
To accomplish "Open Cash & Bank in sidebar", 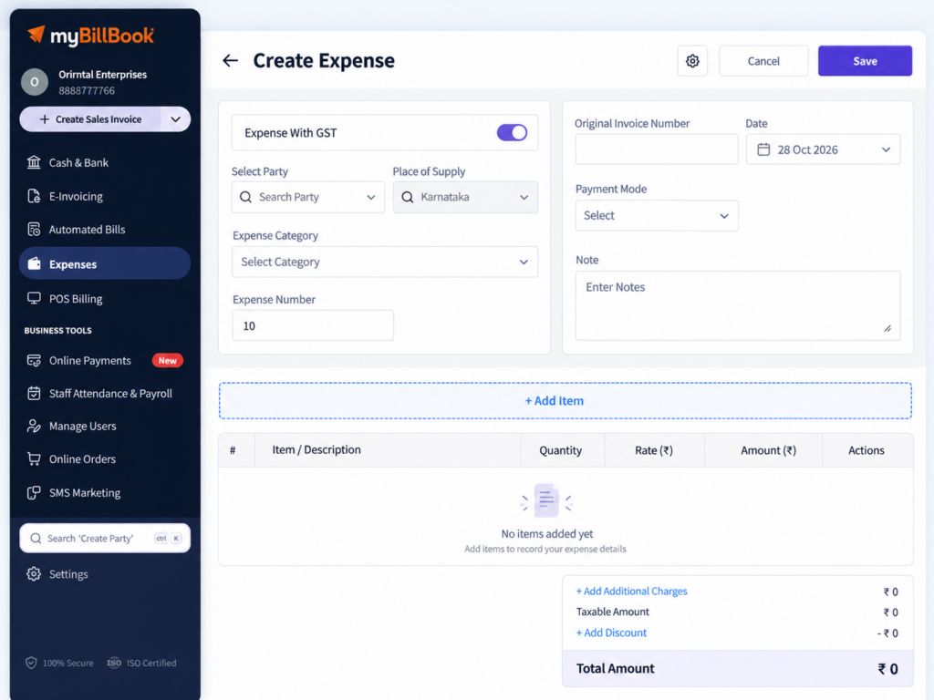I will tap(105, 162).
